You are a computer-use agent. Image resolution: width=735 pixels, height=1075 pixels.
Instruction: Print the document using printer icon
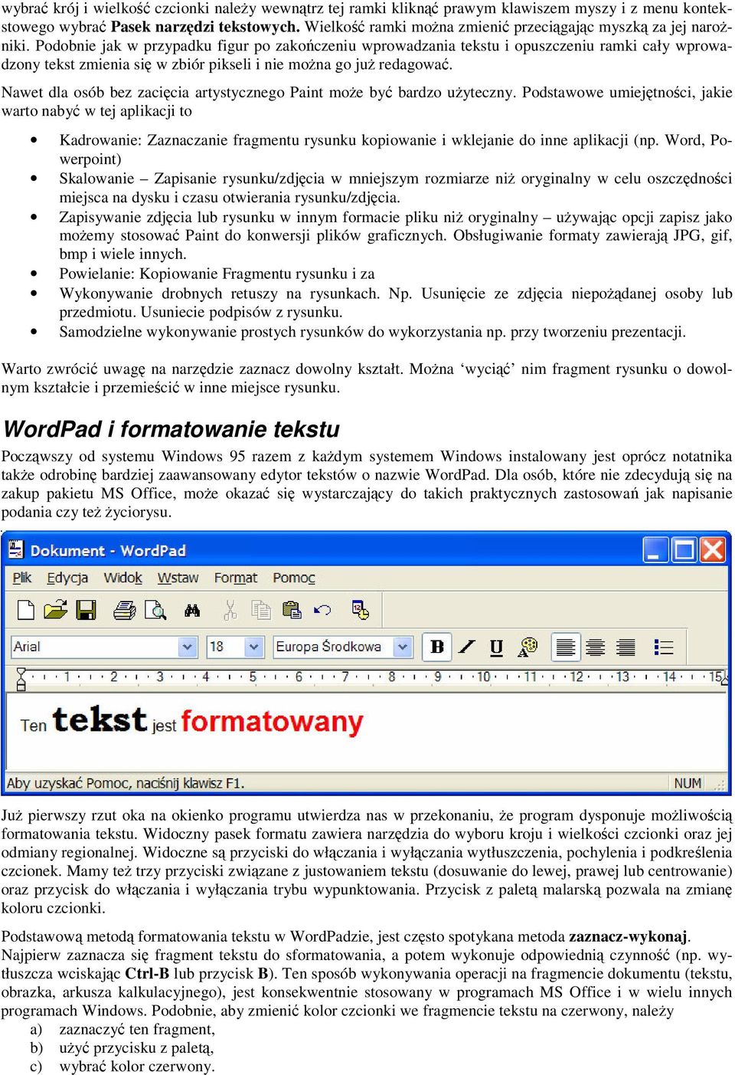point(124,610)
